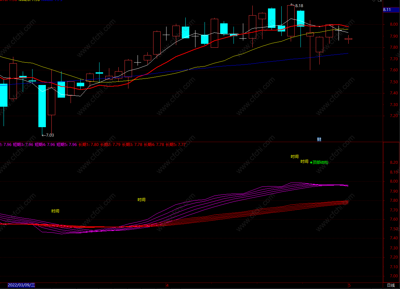Image resolution: width=400 pixels, height=289 pixels.
Task: Click the 长期3: 7.78 legend entry
Action: click(132, 145)
